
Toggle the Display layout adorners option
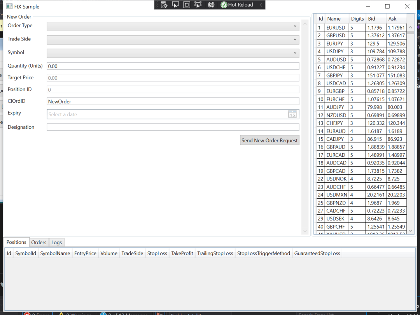click(x=187, y=4)
